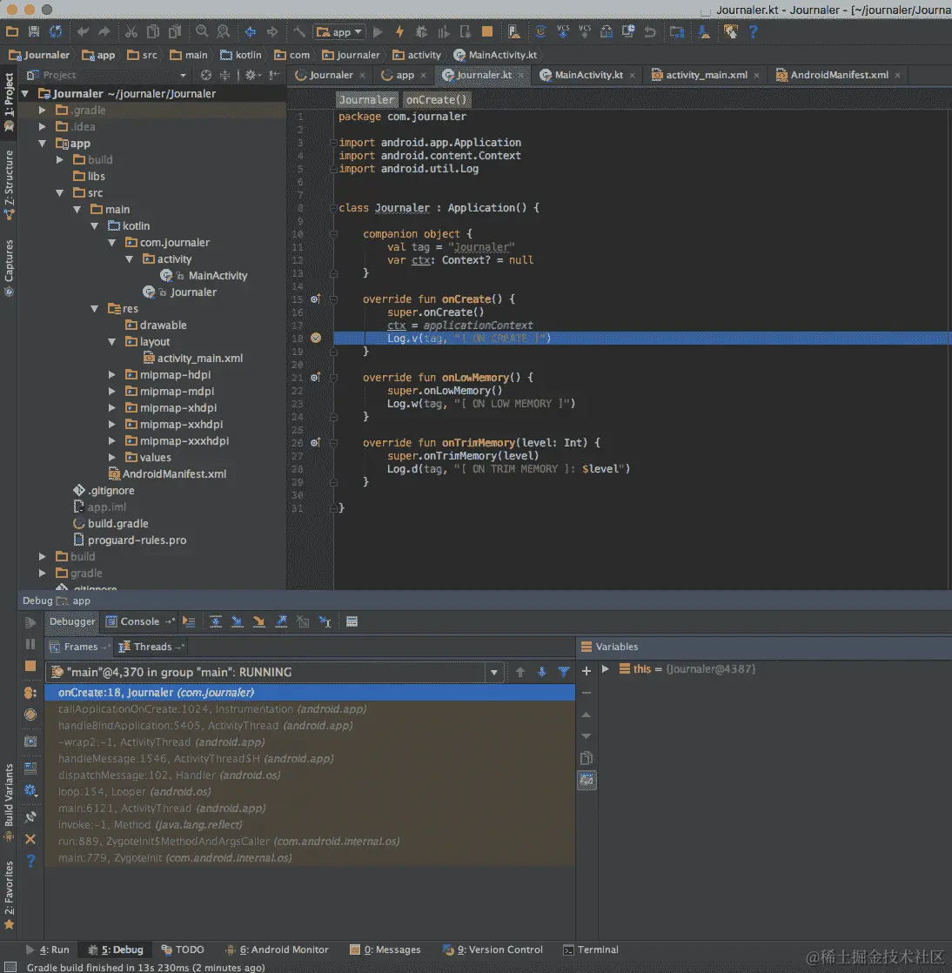Select proguard-rules.pro in project tree
This screenshot has height=973, width=952.
137,540
